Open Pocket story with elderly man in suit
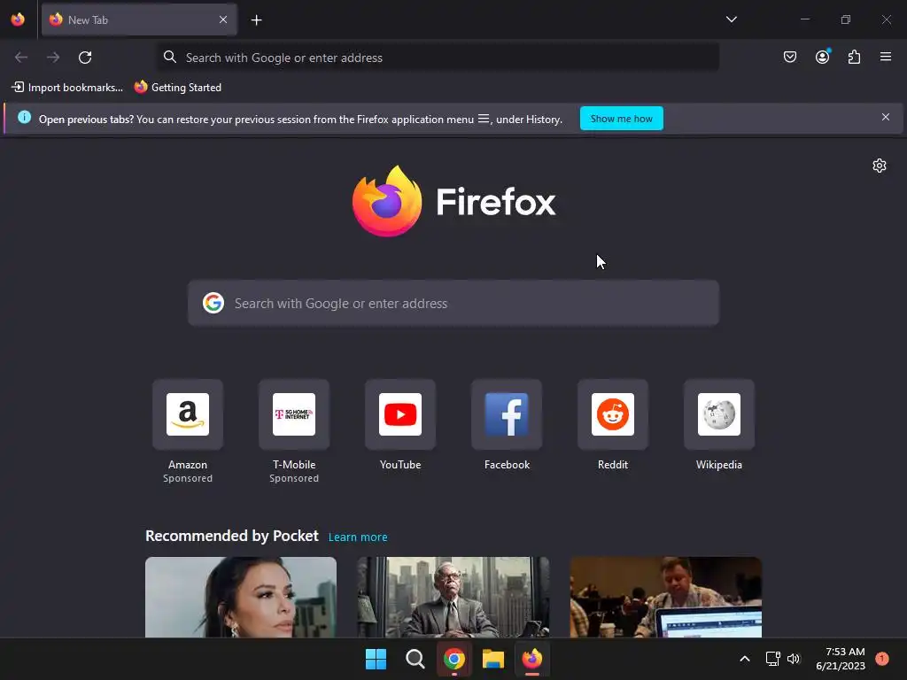Viewport: 907px width, 680px height. click(x=453, y=598)
